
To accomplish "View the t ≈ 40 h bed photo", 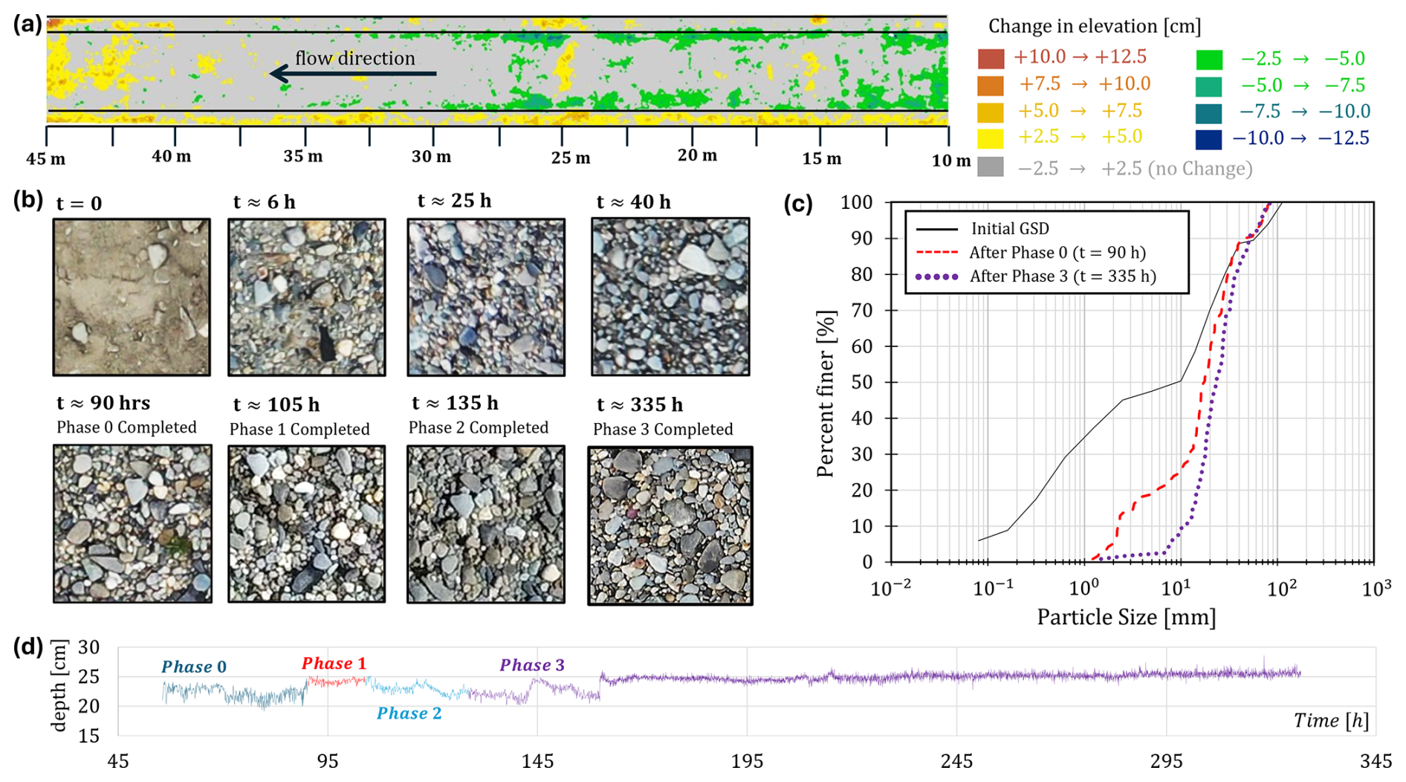I will (670, 297).
